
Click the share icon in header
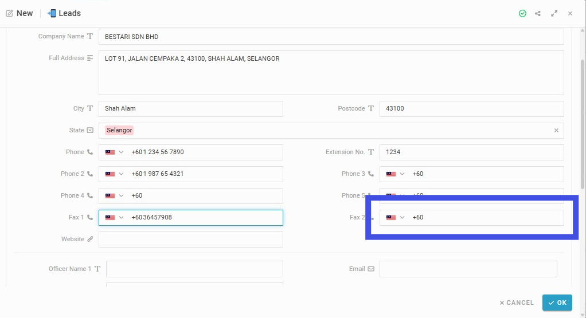[537, 13]
